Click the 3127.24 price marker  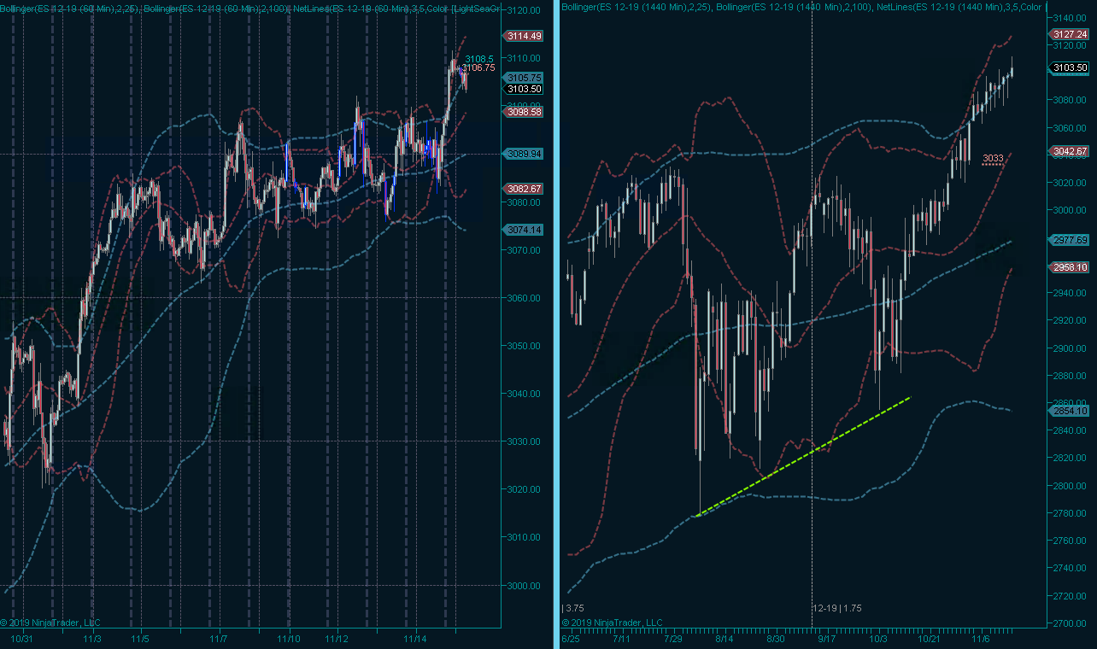pyautogui.click(x=1070, y=34)
